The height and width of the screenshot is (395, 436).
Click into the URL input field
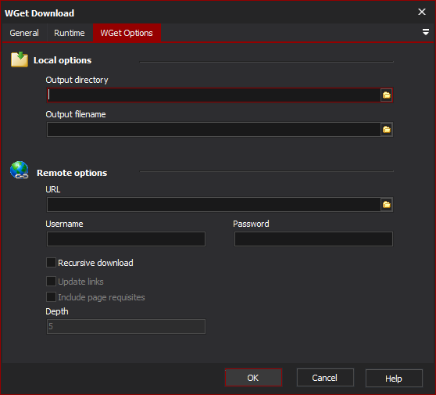tap(213, 205)
